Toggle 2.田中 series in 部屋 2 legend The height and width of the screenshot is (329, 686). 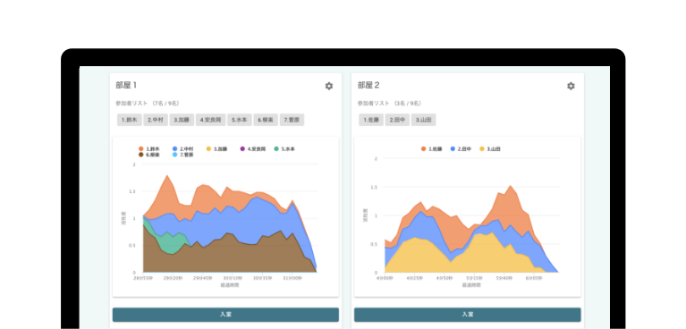click(x=462, y=149)
